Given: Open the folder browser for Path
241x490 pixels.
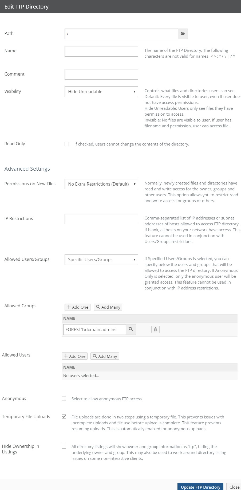Looking at the screenshot, I should click(183, 34).
